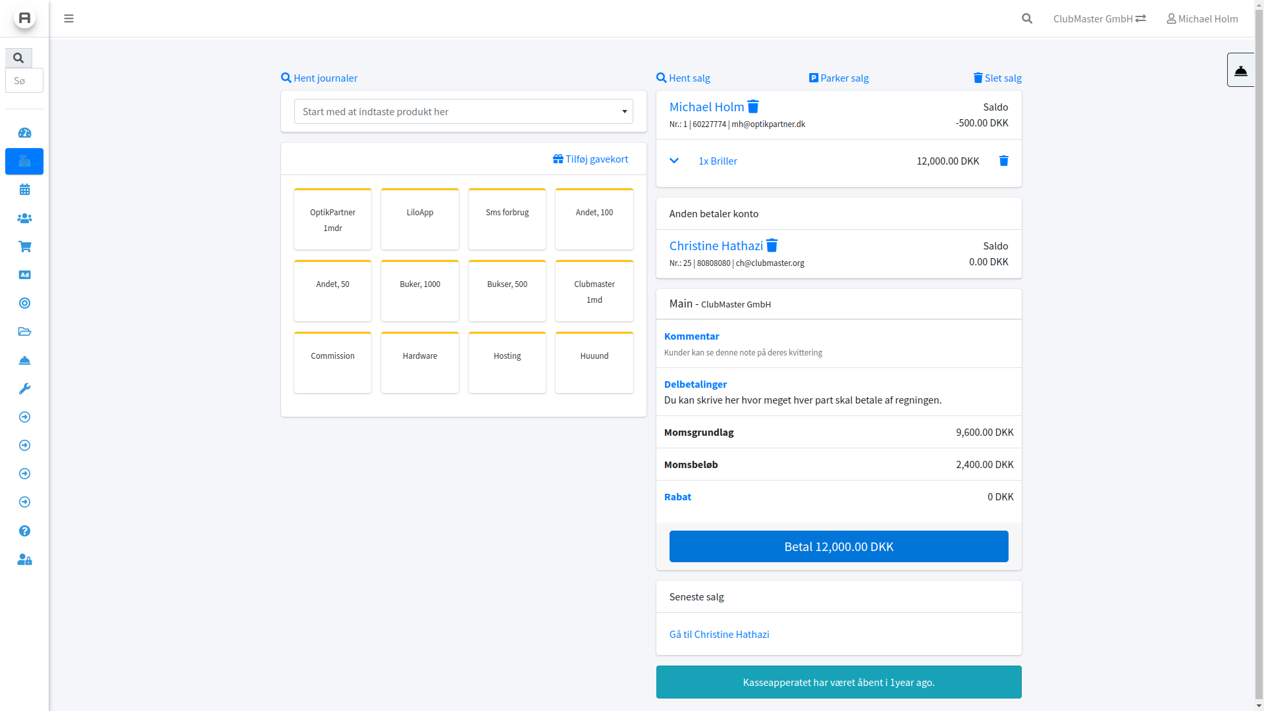Open the dashboard gauge icon in sidebar
Viewport: 1264px width, 711px height.
point(24,133)
